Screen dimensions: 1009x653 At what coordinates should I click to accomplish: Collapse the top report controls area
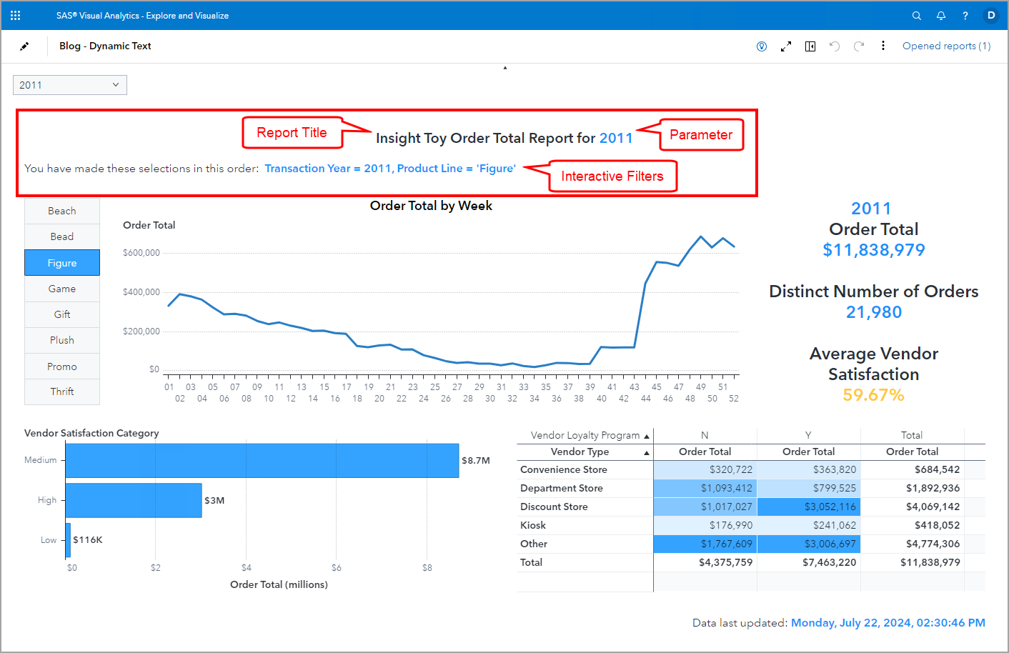point(504,66)
